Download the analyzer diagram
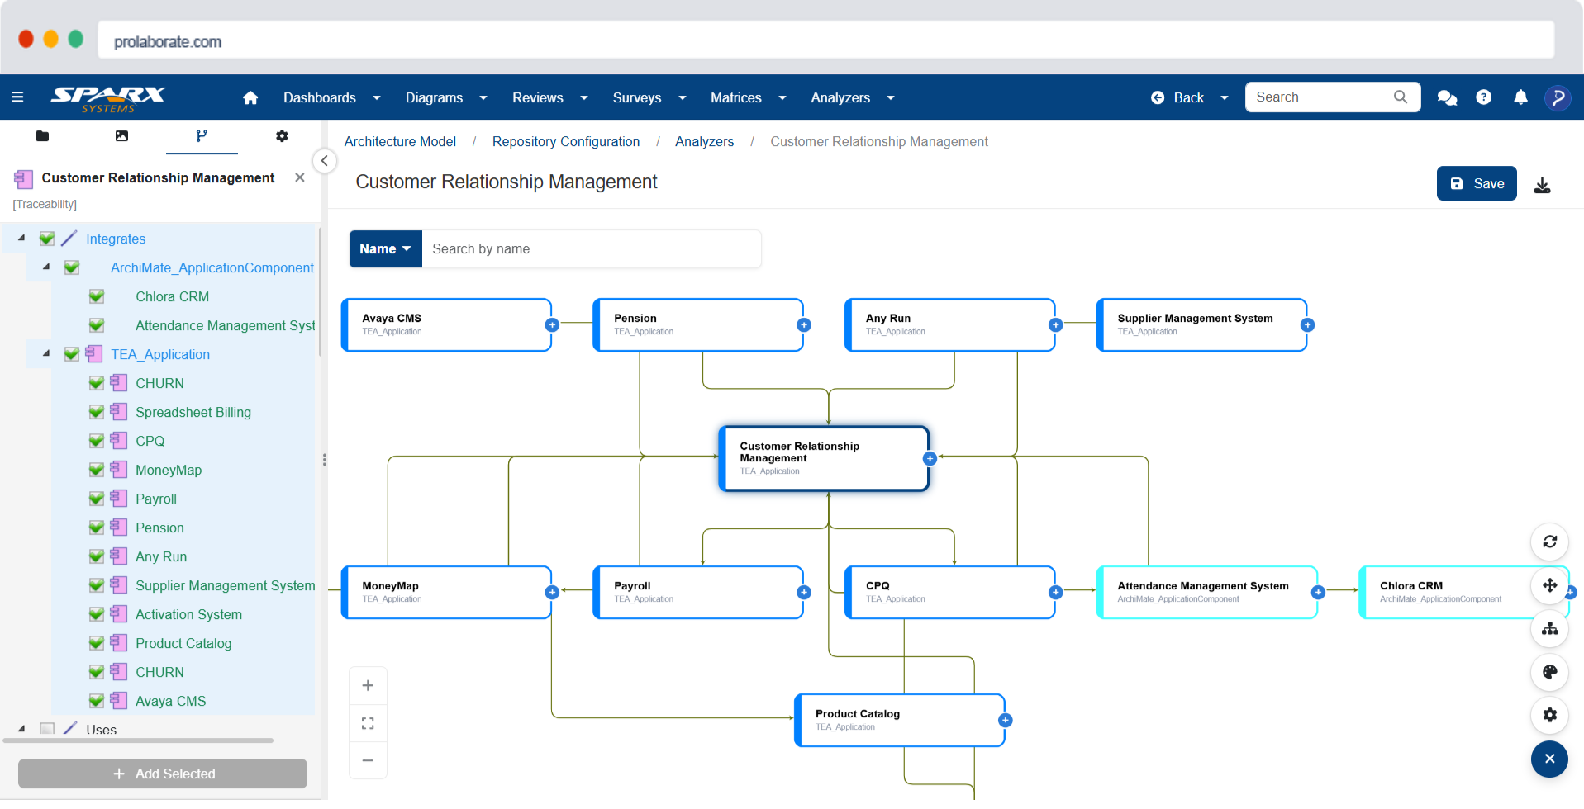The width and height of the screenshot is (1584, 809). click(1542, 184)
